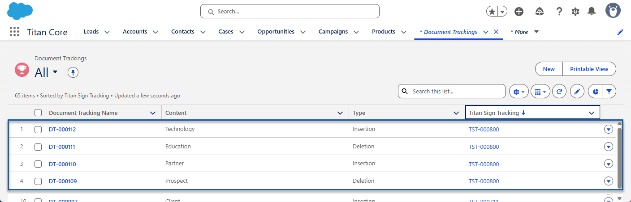Screen dimensions: 631x202
Task: Pin this list view
Action: [x=73, y=72]
